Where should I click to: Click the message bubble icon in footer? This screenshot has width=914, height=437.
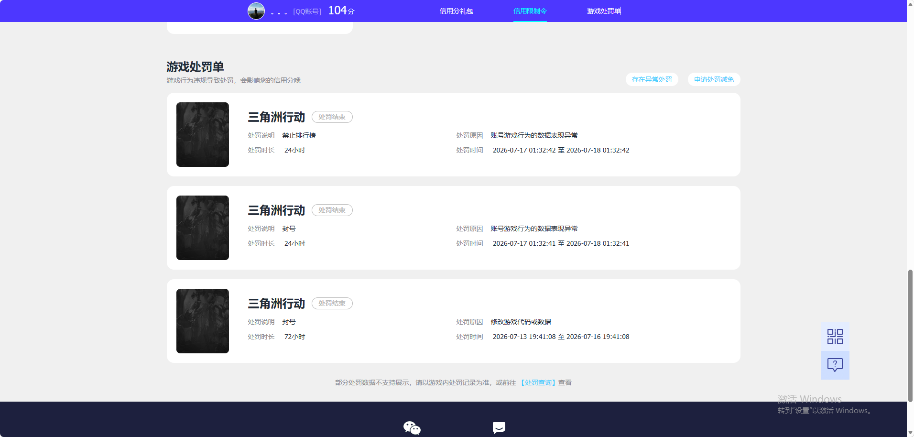coord(499,427)
